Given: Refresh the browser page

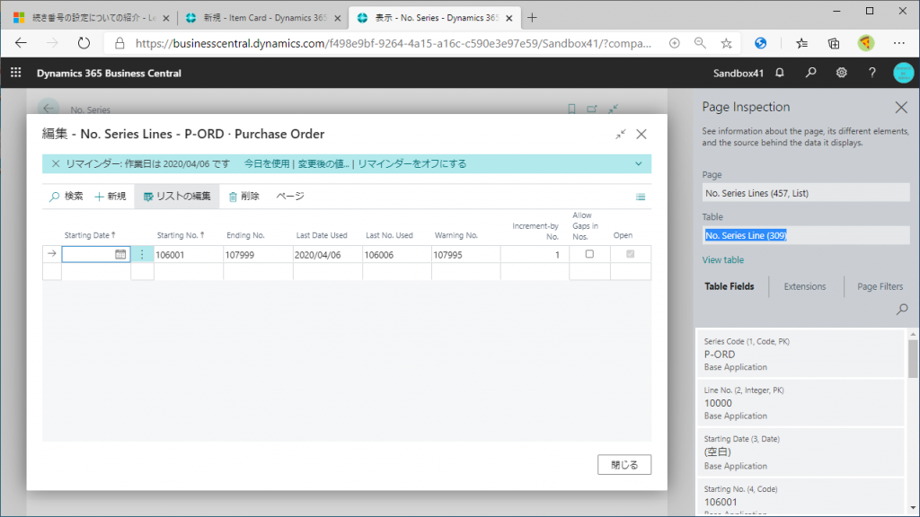Looking at the screenshot, I should [84, 43].
